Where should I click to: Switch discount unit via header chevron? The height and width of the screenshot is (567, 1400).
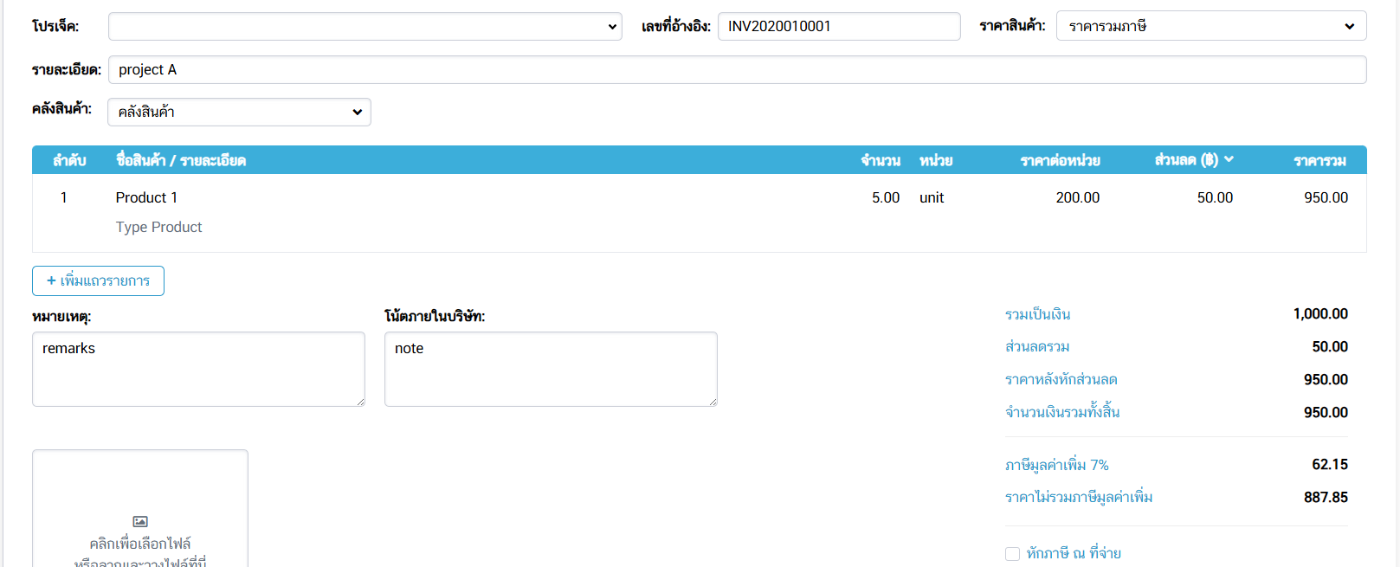click(1229, 159)
